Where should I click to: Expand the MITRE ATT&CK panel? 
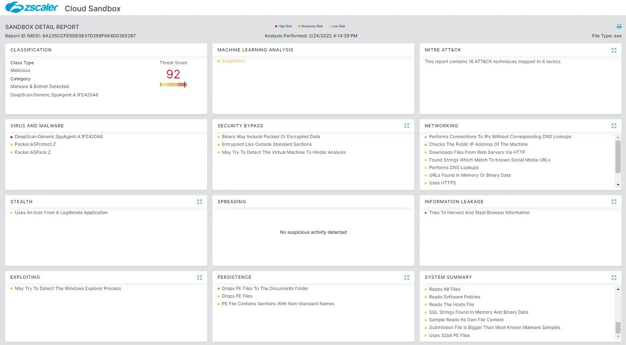coord(614,50)
